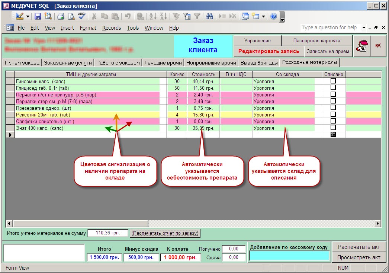This screenshot has width=389, height=273.
Task: Cut selection with the scissors icon
Action: tap(94, 16)
